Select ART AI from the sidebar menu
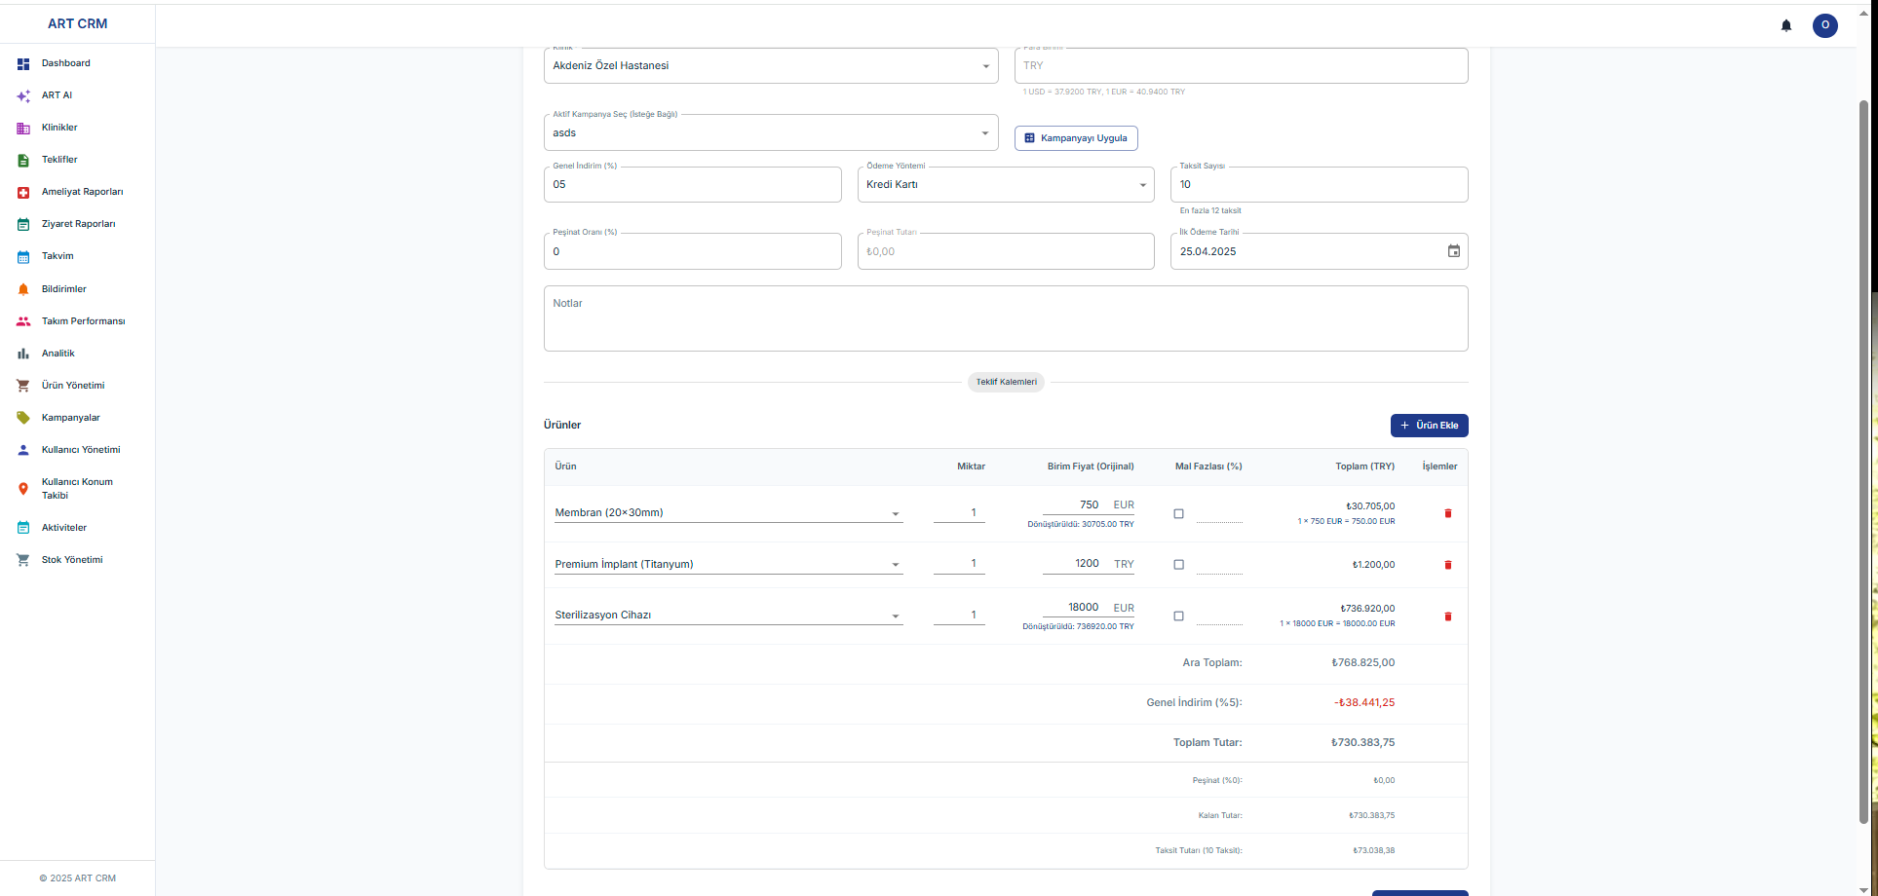1878x896 pixels. click(x=57, y=95)
